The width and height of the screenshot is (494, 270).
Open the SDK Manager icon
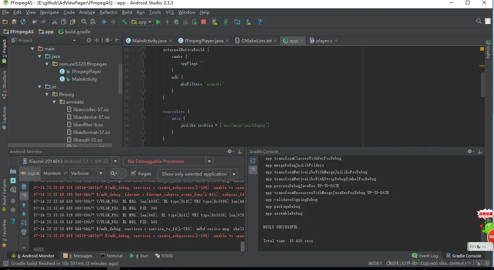tap(248, 22)
